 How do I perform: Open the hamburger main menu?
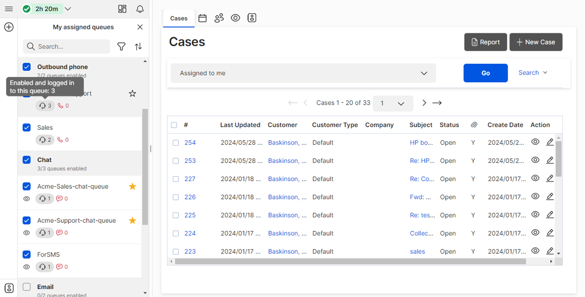pos(8,9)
